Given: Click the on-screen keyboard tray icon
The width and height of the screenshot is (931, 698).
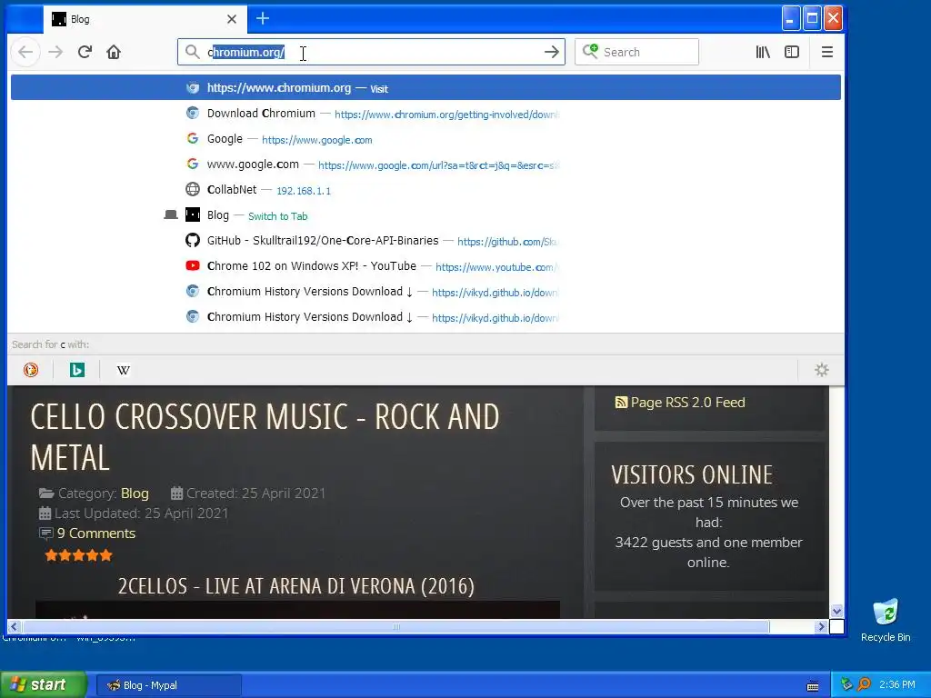Looking at the screenshot, I should pos(813,686).
